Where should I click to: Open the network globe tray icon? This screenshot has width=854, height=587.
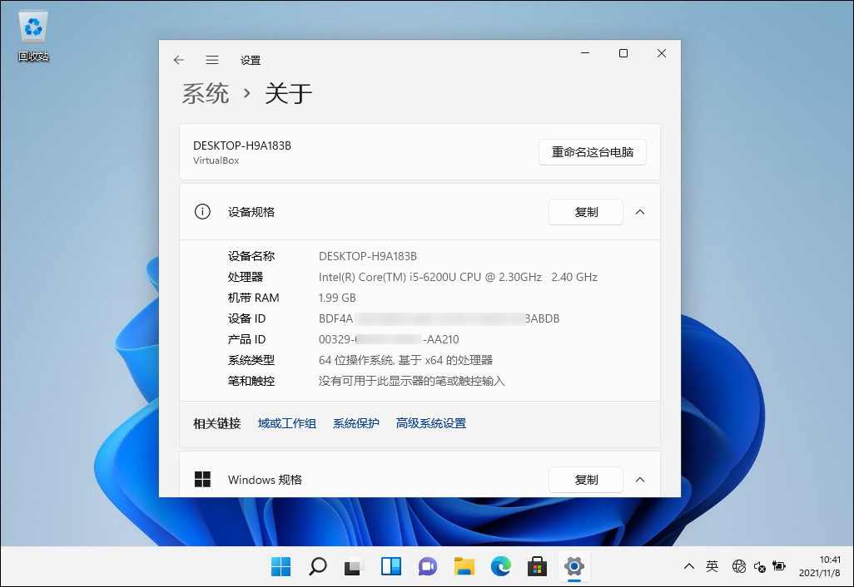click(739, 566)
